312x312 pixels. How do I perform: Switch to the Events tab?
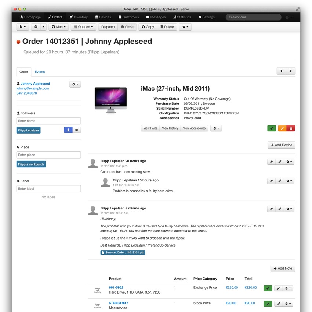40,72
